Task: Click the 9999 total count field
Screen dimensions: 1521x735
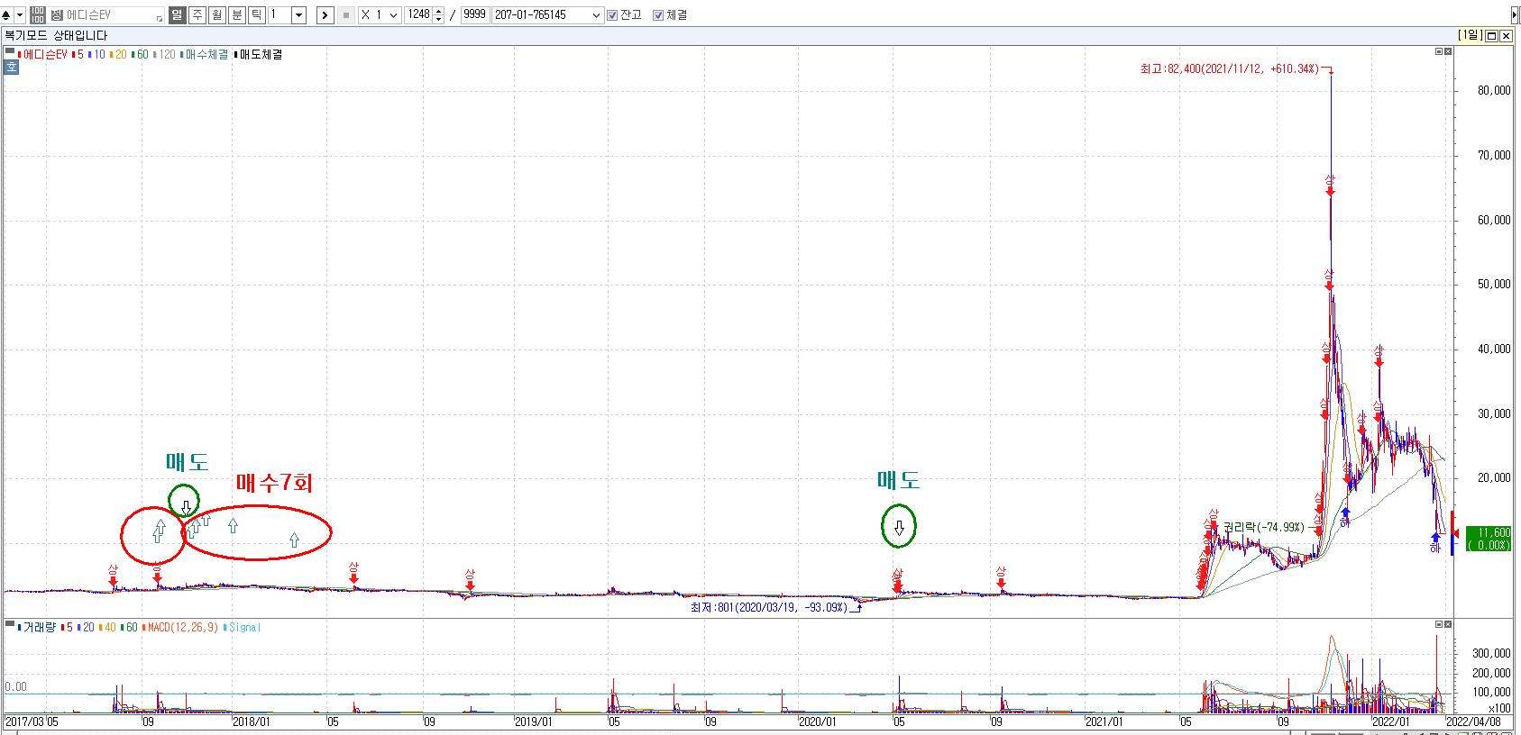Action: coord(474,15)
